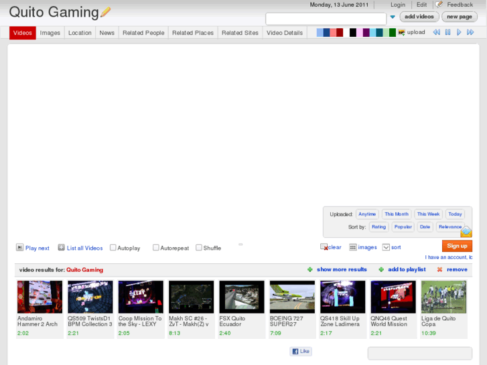Open the Makh SC #26 video thumbnail

click(192, 297)
